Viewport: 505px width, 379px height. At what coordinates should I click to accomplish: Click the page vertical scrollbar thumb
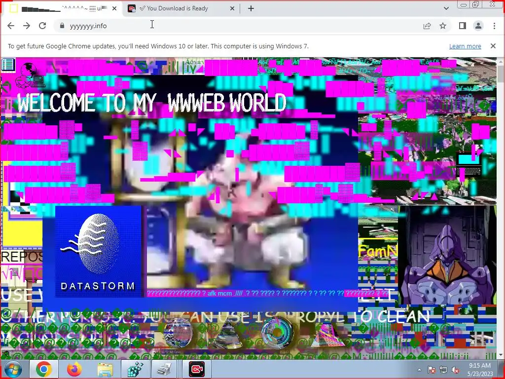tap(501, 73)
